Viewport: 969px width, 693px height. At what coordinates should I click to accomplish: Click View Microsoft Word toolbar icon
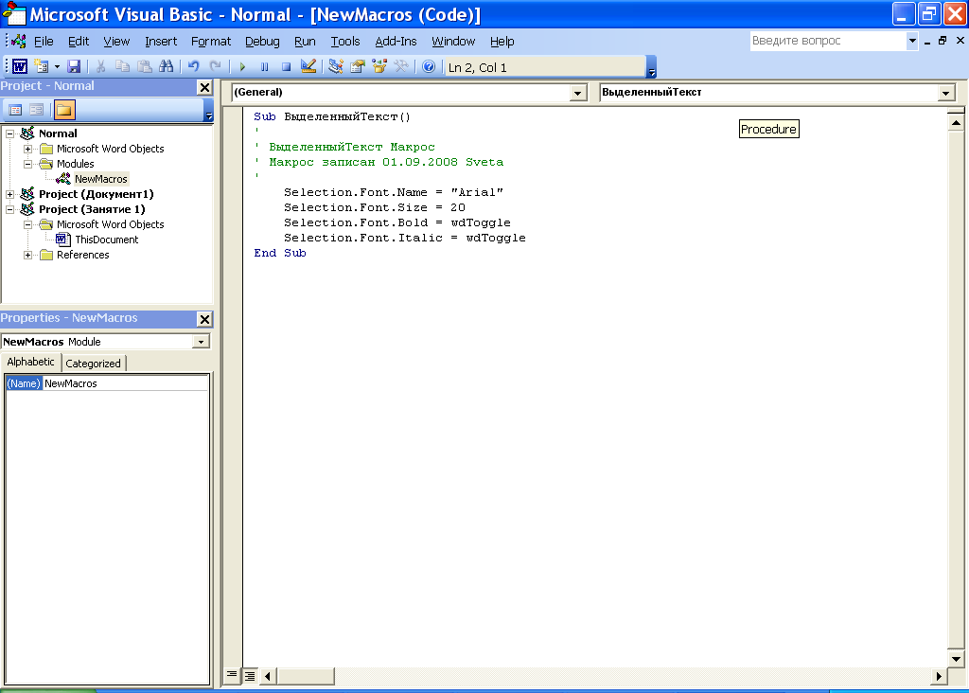click(x=19, y=66)
